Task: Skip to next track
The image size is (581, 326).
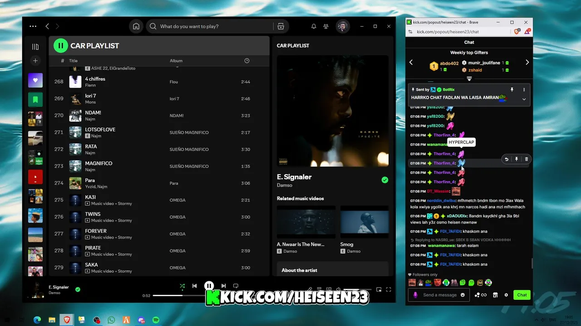Action: [x=223, y=286]
